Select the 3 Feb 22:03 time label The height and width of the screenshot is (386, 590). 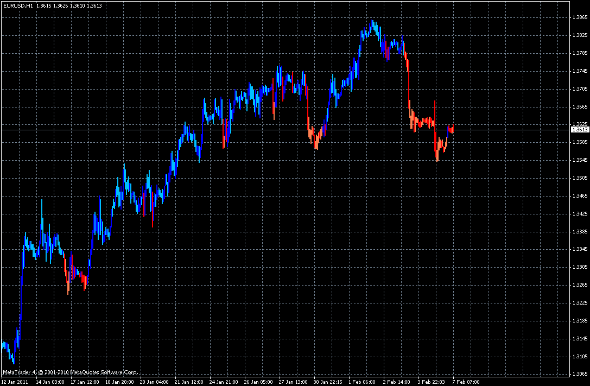pyautogui.click(x=431, y=382)
